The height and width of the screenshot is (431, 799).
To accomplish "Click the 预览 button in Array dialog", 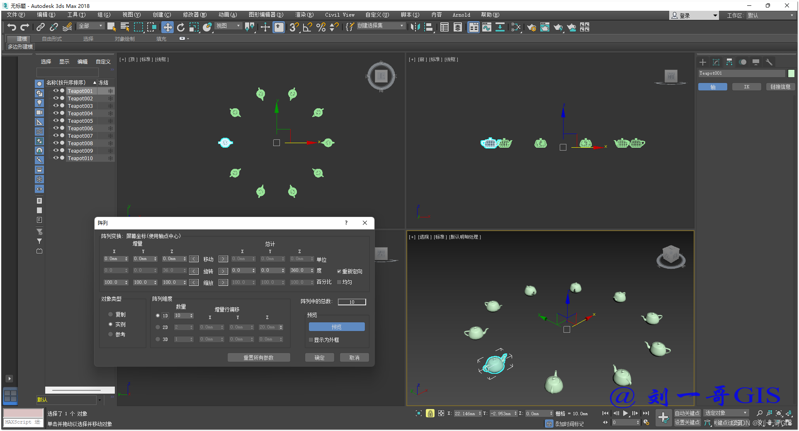I will (336, 327).
